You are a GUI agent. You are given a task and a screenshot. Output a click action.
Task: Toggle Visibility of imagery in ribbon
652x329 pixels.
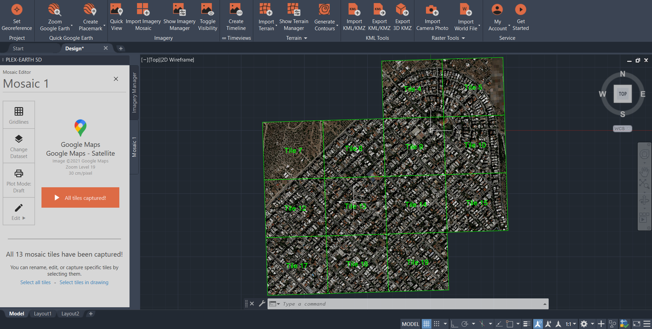pos(207,10)
